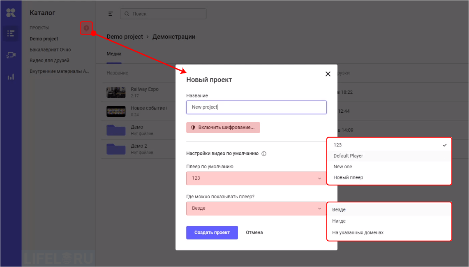Collapse the sidebar using the menu icon
469x267 pixels.
point(111,14)
